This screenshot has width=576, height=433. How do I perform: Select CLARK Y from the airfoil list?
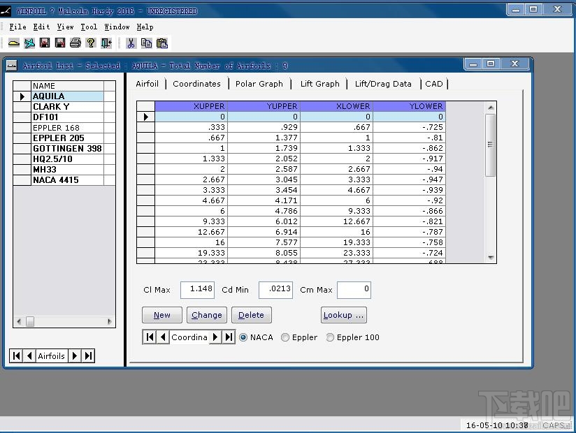(x=50, y=106)
